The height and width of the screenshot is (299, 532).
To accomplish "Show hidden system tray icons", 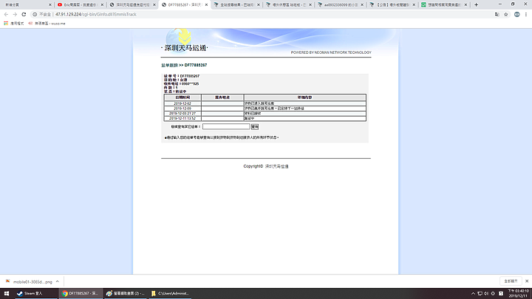I will [473, 294].
